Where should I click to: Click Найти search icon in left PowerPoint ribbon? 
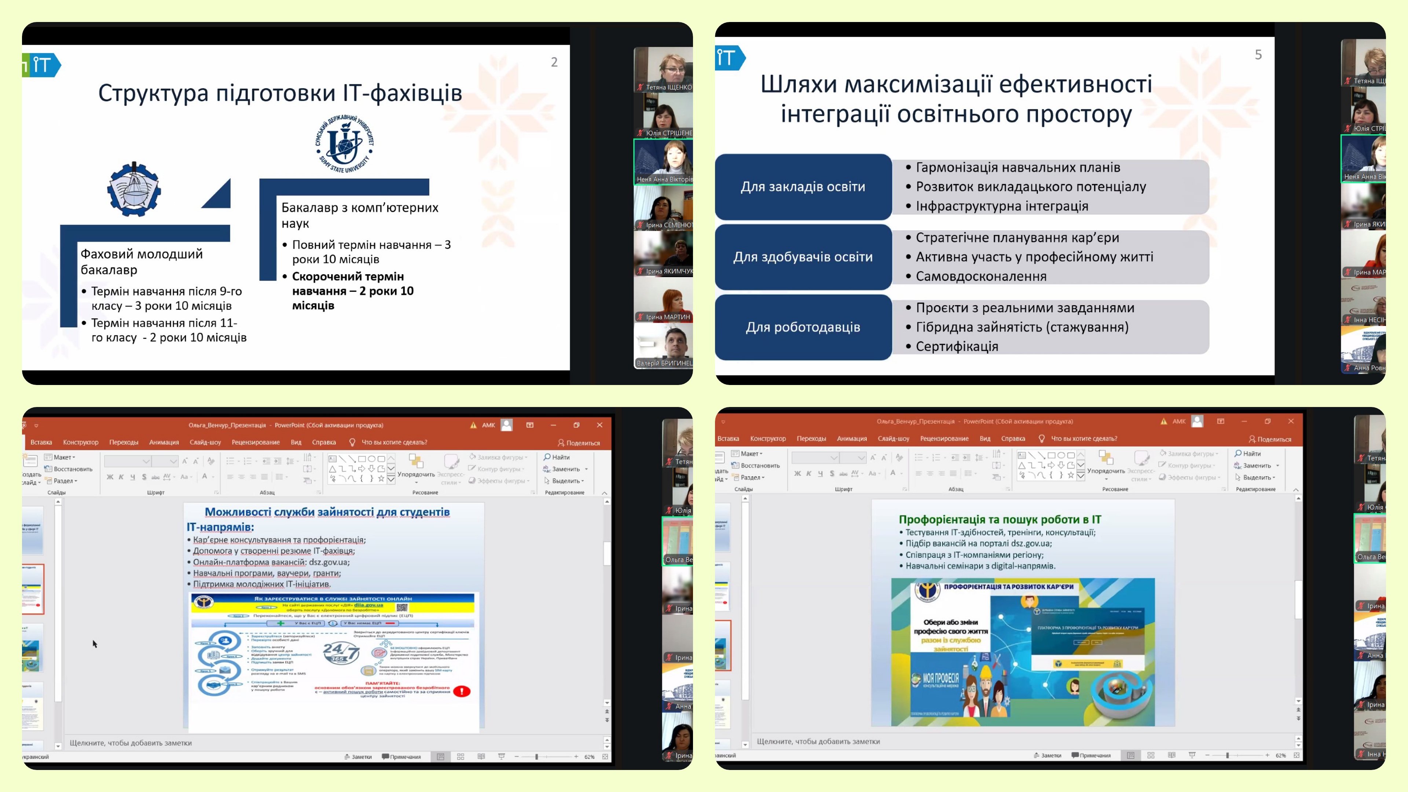547,457
